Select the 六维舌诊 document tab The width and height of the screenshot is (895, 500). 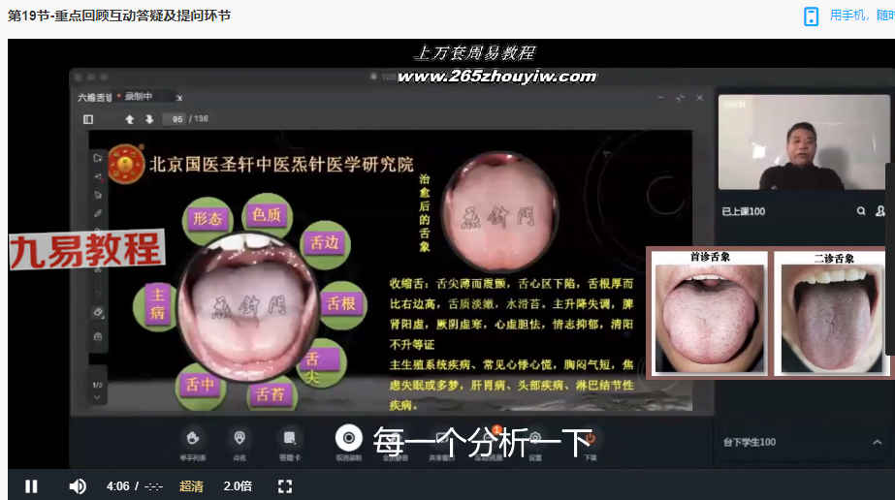95,98
